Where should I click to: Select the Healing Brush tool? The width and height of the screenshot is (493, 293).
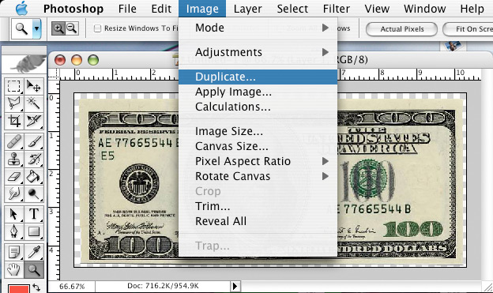pyautogui.click(x=13, y=142)
